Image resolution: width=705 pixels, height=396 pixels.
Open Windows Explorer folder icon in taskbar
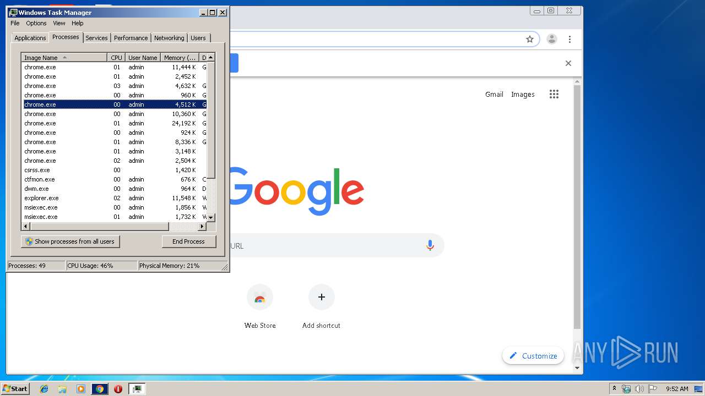point(62,389)
